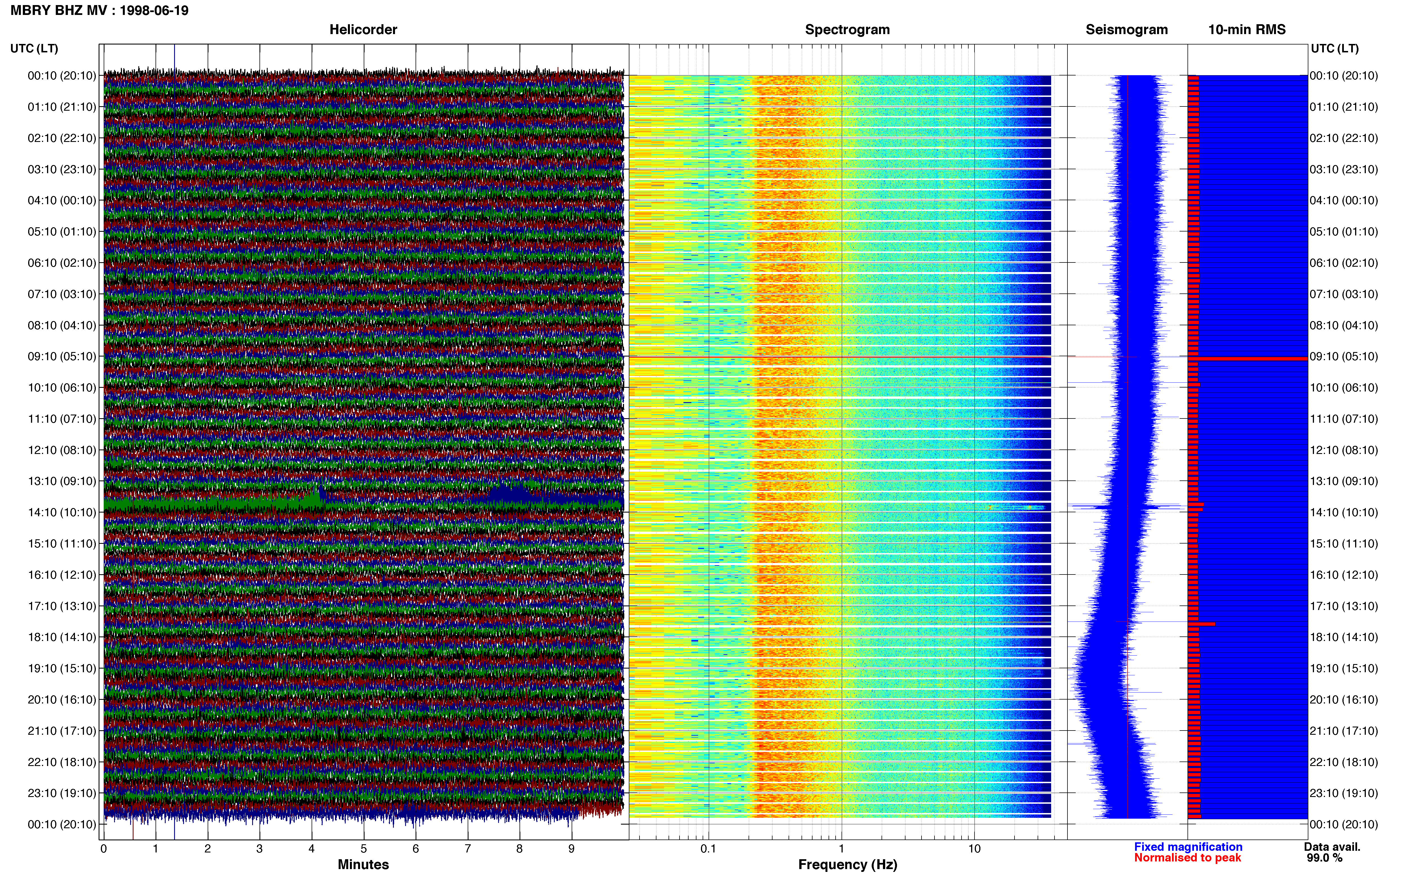Screen dimensions: 1414x884
Task: Select the '10-min RMS' panel heading
Action: (x=1247, y=29)
